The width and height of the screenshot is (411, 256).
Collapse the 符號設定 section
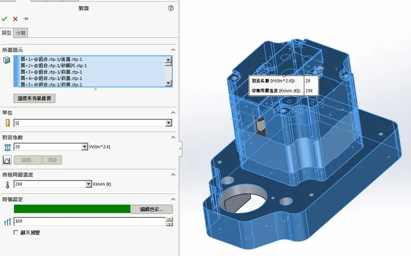(173, 199)
